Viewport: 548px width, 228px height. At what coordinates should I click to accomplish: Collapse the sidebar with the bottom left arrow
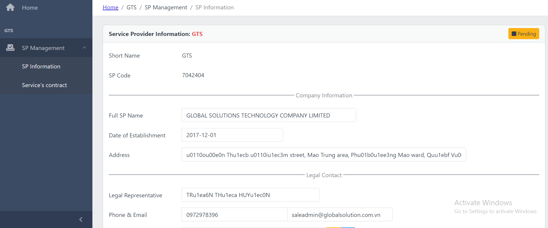click(x=81, y=219)
